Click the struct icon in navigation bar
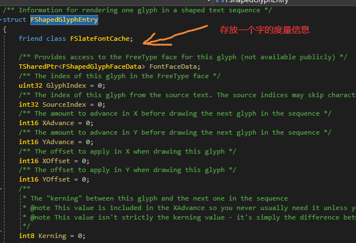The width and height of the screenshot is (356, 243). click(x=220, y=1)
